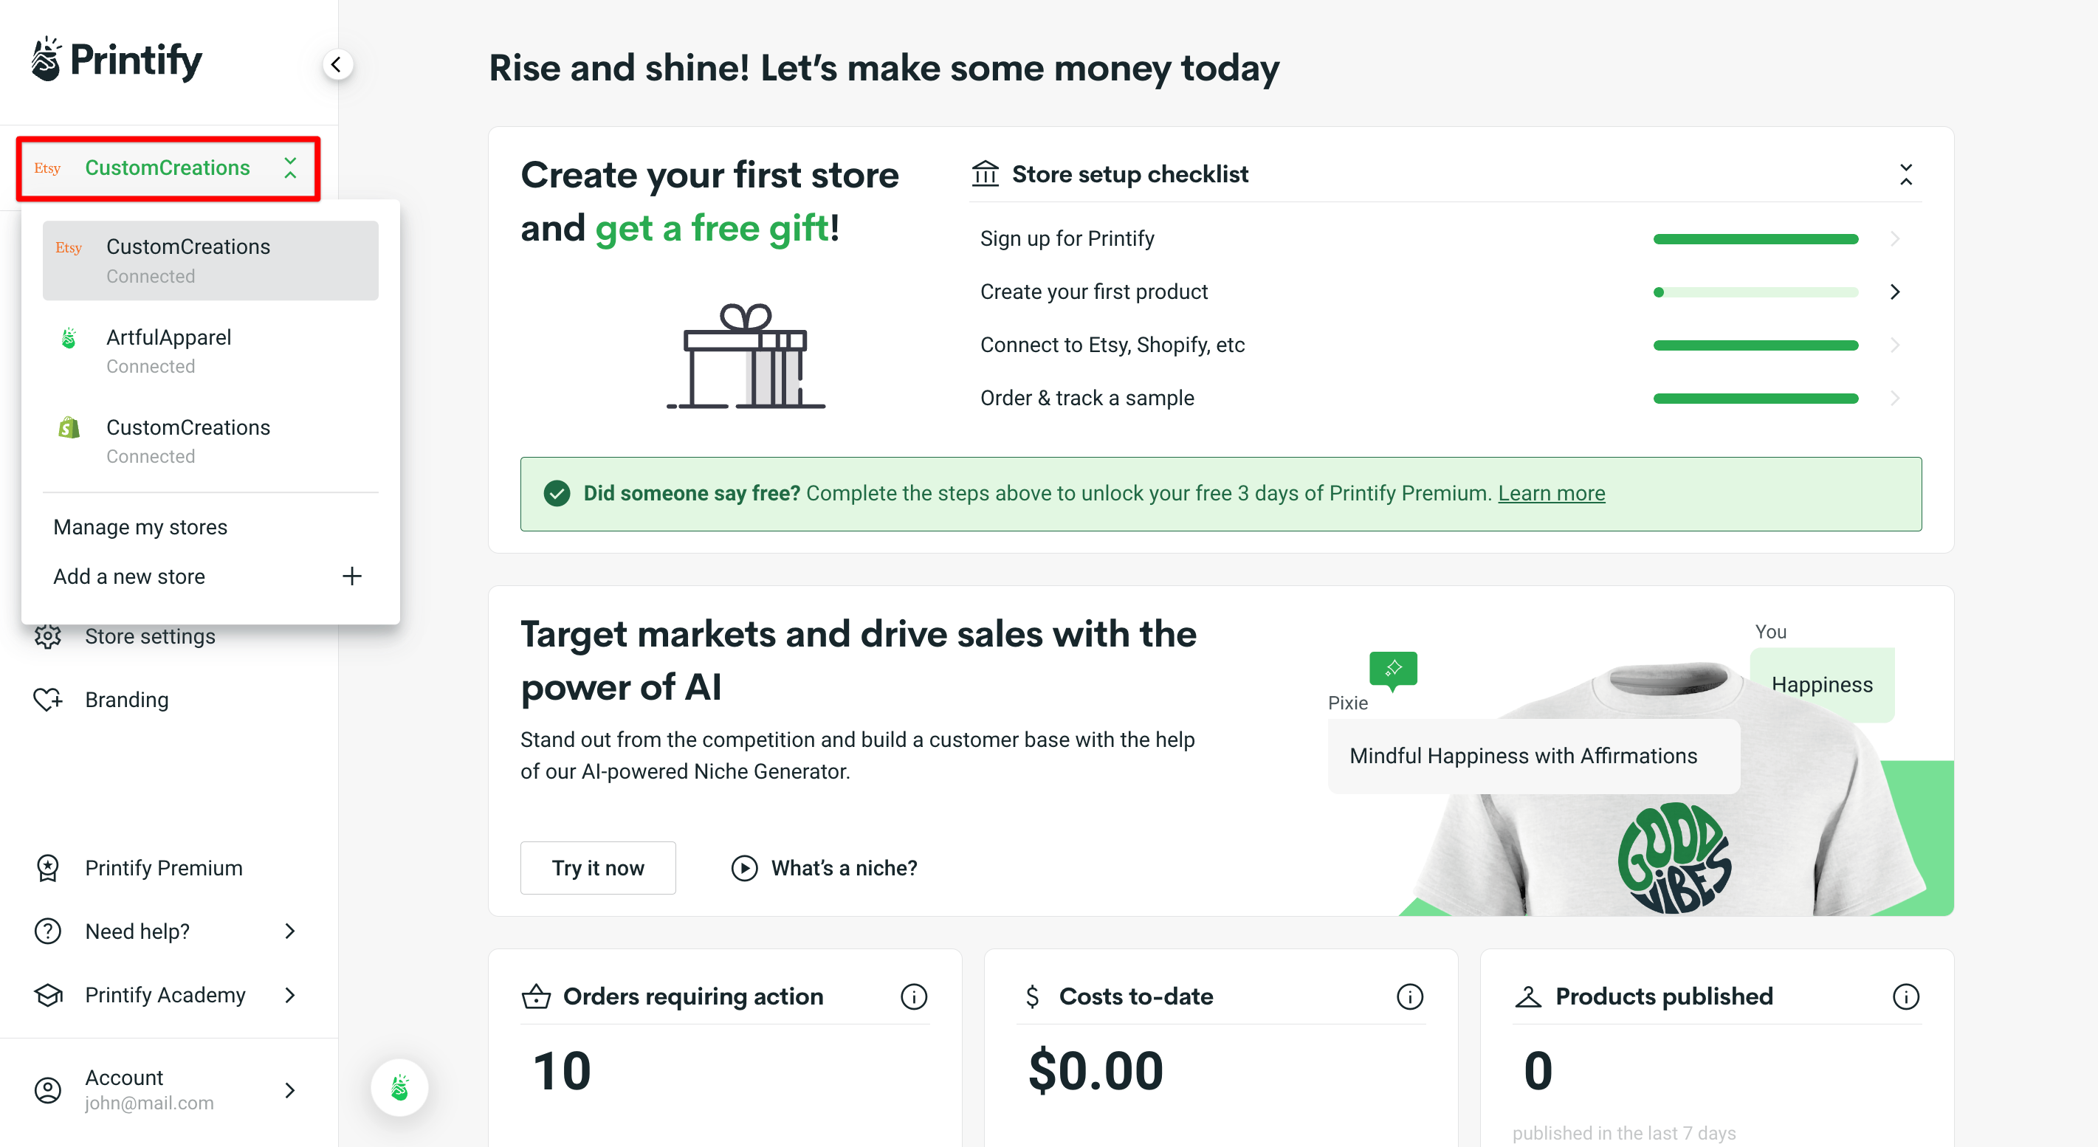2098x1147 pixels.
Task: Open Manage my stores
Action: [140, 527]
